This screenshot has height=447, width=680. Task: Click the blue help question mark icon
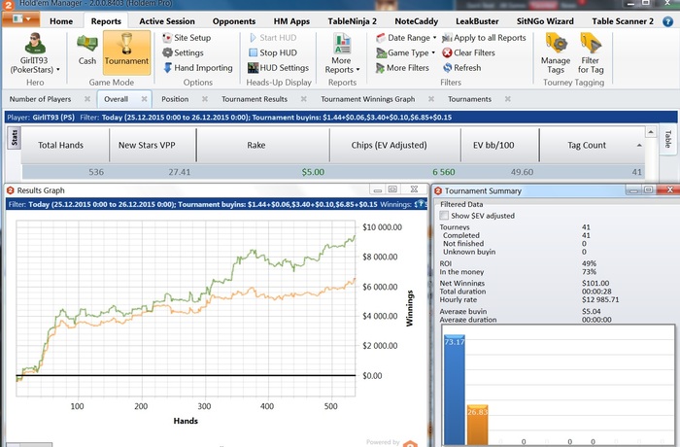(x=668, y=21)
